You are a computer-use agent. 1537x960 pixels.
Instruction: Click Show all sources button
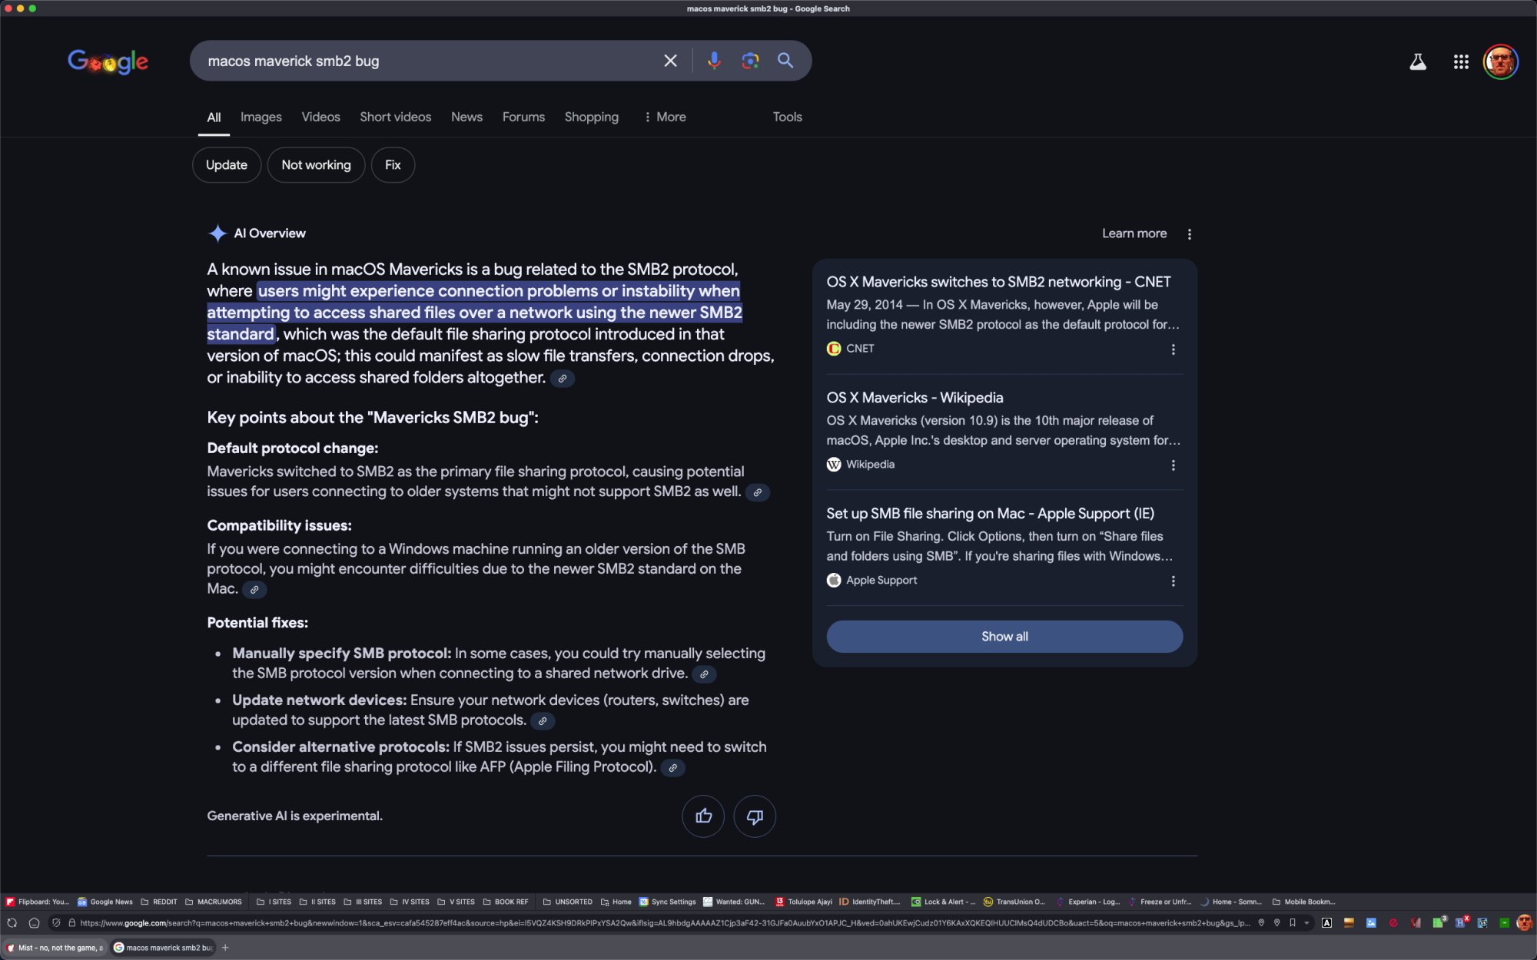click(x=1004, y=636)
